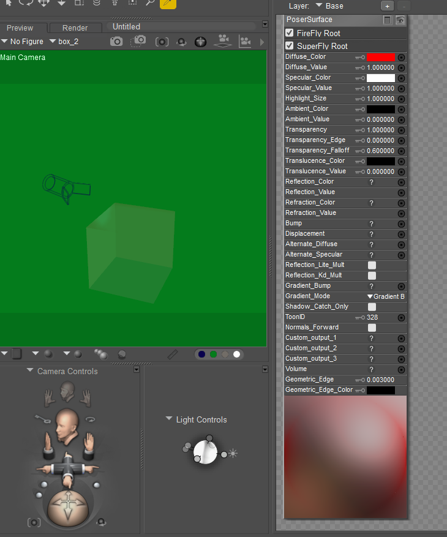Click the large head camera selector
Screen dimensions: 447x537
coord(67,426)
